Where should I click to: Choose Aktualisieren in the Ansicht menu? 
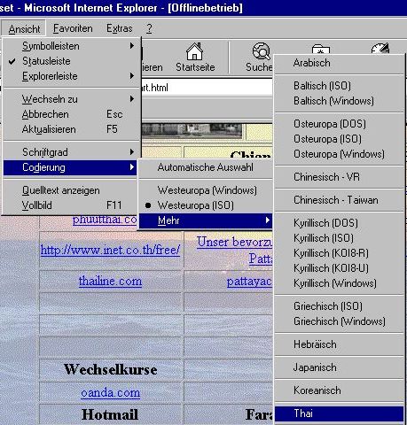(71, 129)
